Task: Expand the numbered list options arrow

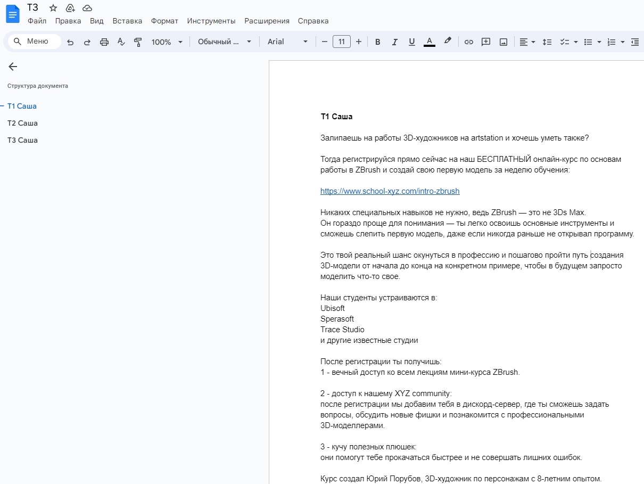Action: click(x=623, y=42)
